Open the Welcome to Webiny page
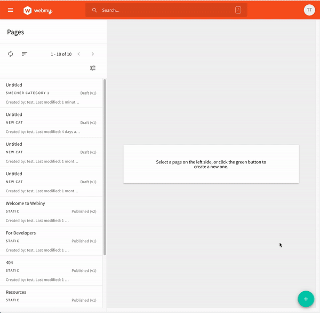 (x=51, y=212)
